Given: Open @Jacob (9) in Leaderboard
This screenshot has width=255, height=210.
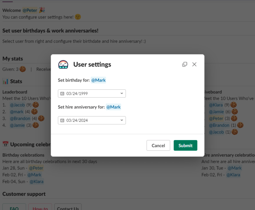Looking at the screenshot, I should tap(17, 105).
